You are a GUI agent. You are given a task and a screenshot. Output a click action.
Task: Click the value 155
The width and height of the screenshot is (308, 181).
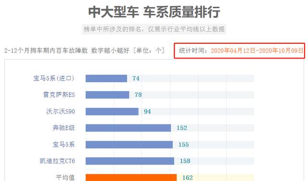(183, 145)
